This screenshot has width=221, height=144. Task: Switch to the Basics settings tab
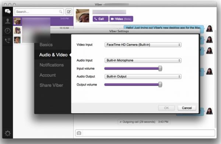click(46, 45)
